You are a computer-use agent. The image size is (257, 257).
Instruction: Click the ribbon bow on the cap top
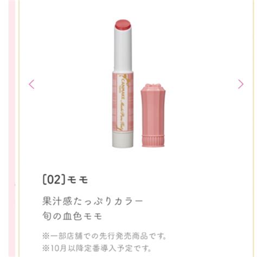pos(153,86)
